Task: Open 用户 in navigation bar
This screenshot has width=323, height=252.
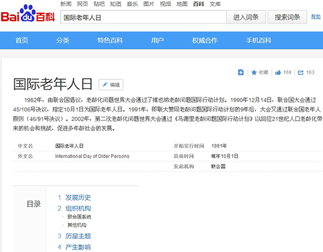Action: pos(158,41)
